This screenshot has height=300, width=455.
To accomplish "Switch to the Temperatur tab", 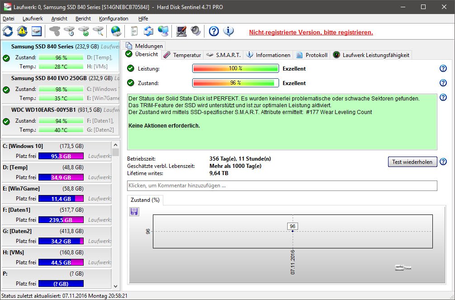I will coord(182,55).
